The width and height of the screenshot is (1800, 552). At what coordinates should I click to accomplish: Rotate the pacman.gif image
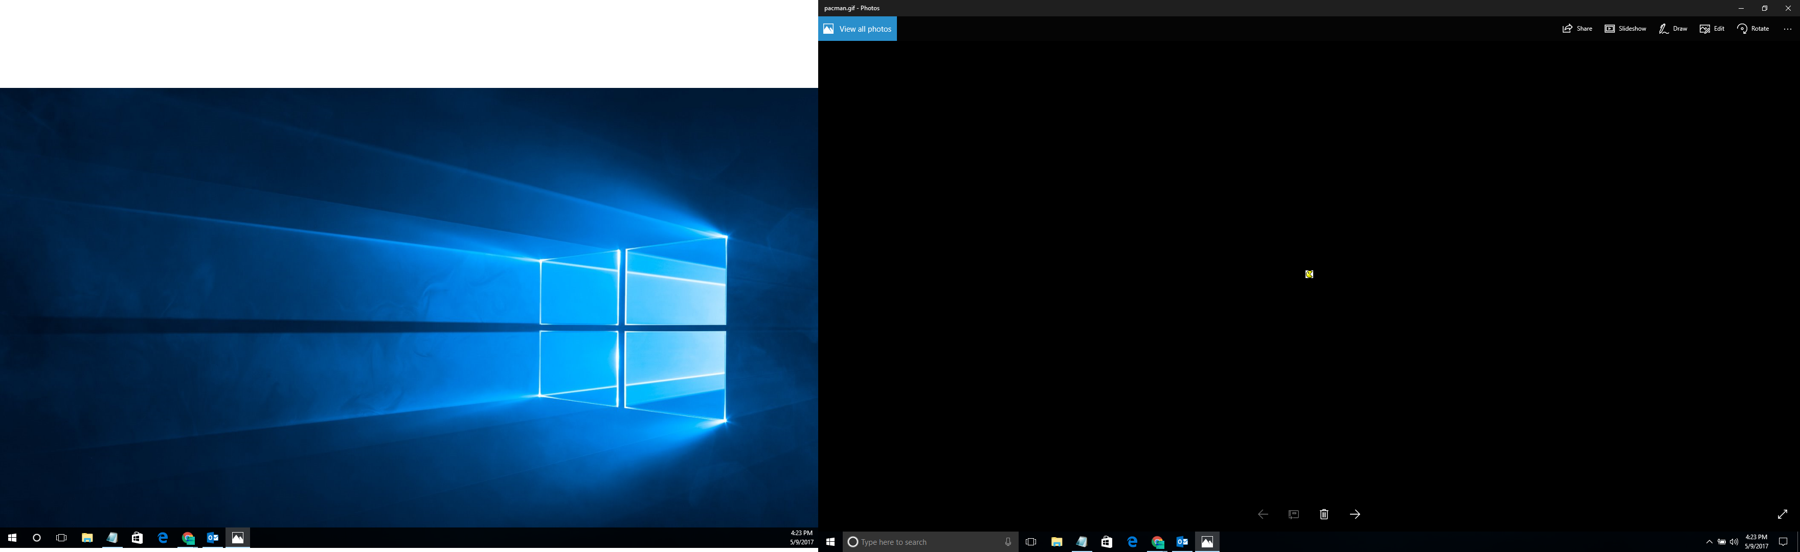point(1753,29)
